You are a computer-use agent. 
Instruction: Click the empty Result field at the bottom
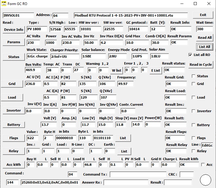point(178,182)
